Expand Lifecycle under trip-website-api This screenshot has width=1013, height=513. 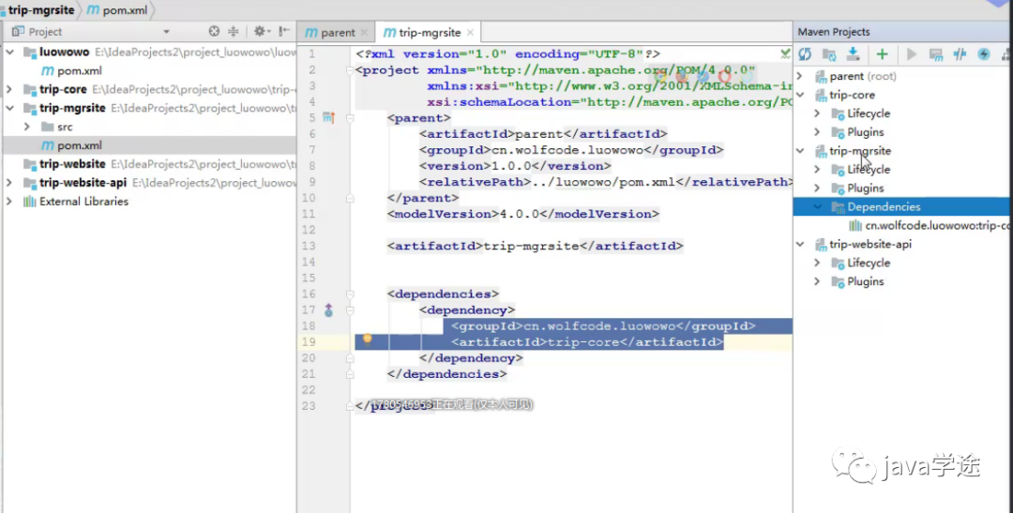click(x=817, y=263)
